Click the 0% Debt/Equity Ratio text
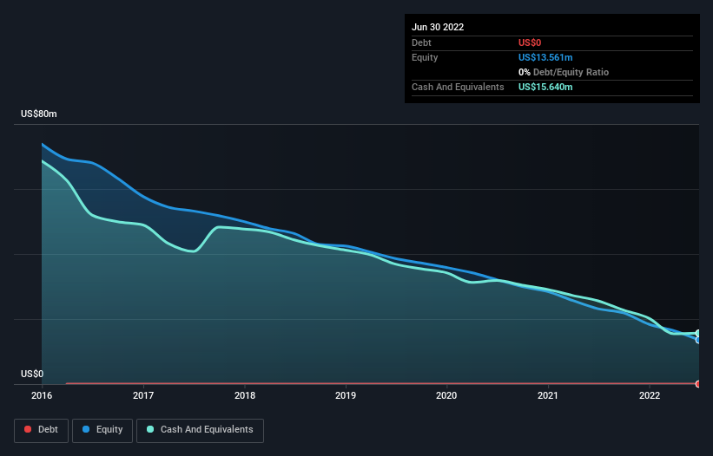Viewport: 713px width, 456px height. click(564, 72)
